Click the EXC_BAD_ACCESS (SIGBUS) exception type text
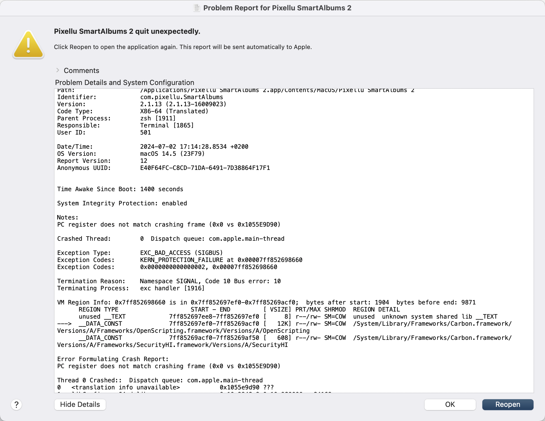This screenshot has width=545, height=421. click(181, 253)
